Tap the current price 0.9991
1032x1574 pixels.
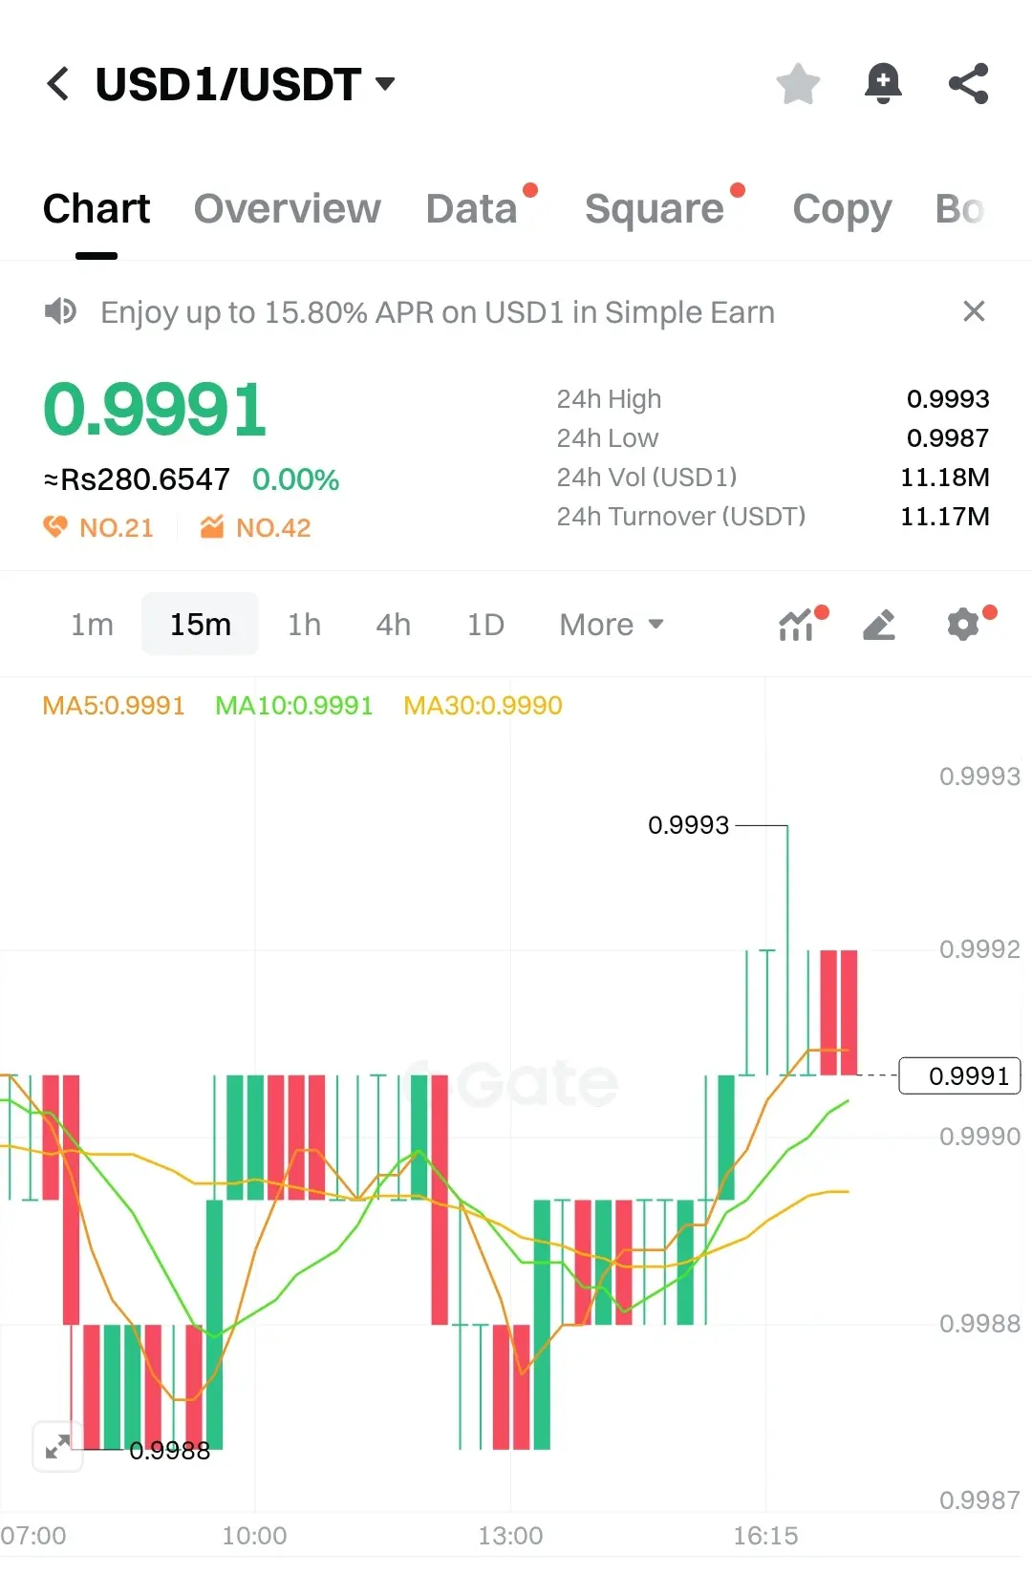[155, 410]
